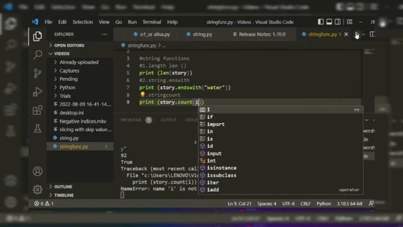Click Ln 9, Col 21 status item
Screen dimensions: 403x227
pyautogui.click(x=239, y=204)
